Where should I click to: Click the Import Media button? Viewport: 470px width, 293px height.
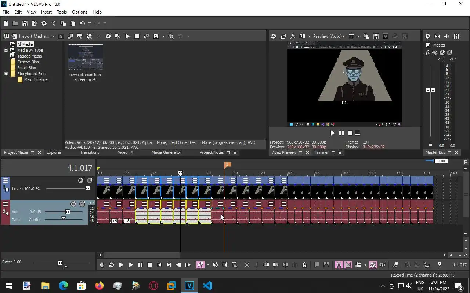30,36
